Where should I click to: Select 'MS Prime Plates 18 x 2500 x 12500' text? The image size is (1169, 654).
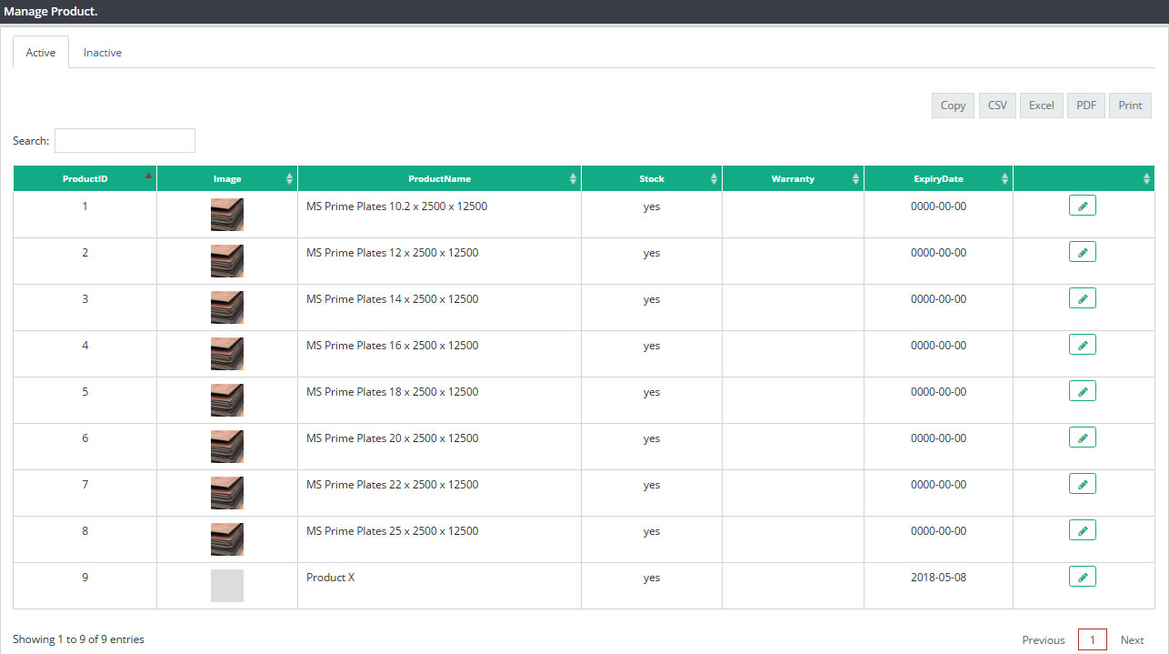click(x=392, y=392)
